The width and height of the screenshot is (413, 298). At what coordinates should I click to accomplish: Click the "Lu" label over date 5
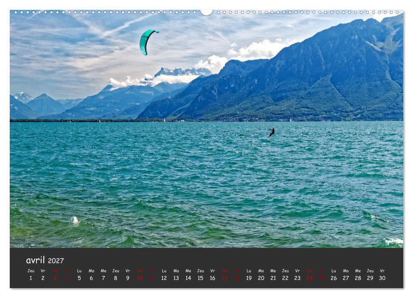click(x=79, y=271)
